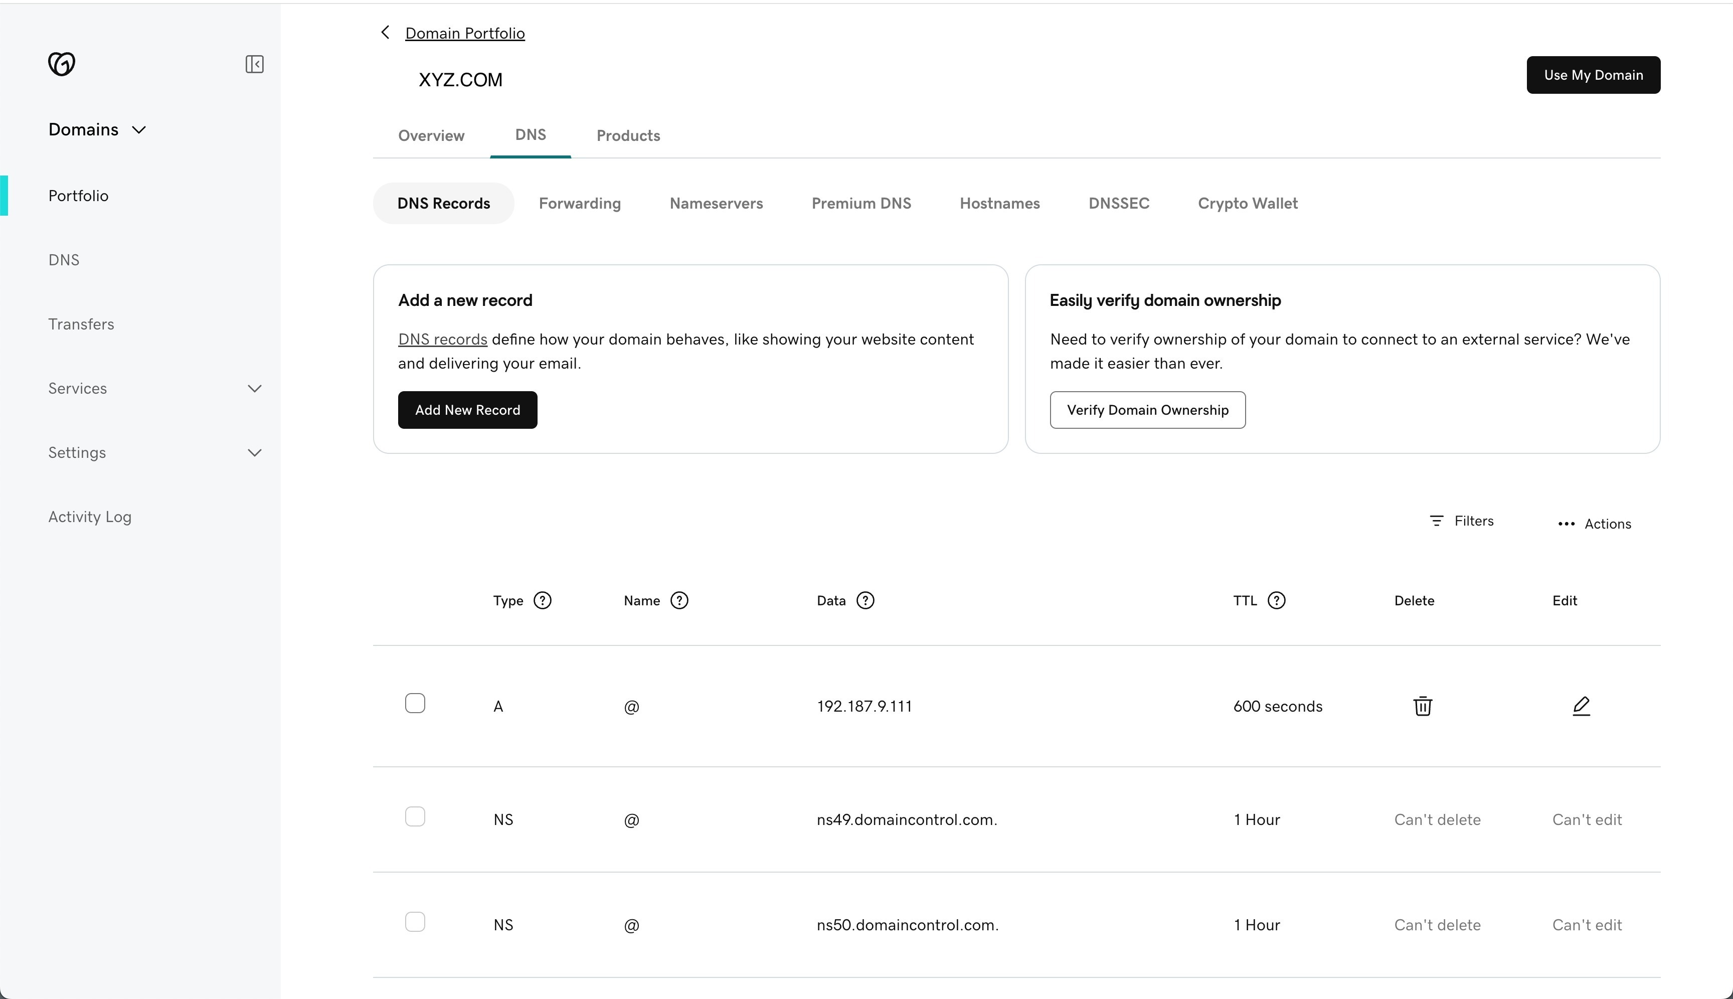
Task: Check the ns49.domaincontrol.com record box
Action: click(415, 816)
